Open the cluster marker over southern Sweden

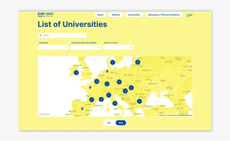[x=113, y=62]
